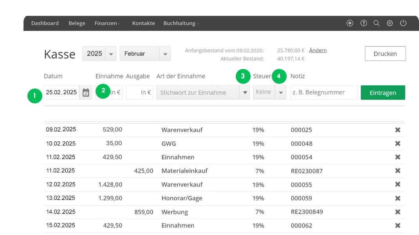Expand the Art der Einnahme dropdown
419x235 pixels.
[245, 92]
